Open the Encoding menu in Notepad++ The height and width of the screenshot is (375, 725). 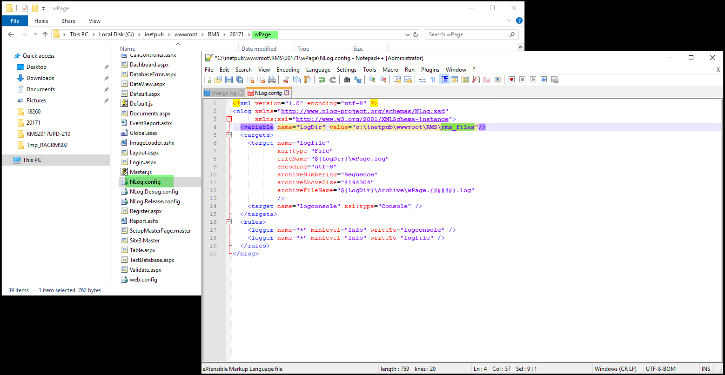click(288, 70)
